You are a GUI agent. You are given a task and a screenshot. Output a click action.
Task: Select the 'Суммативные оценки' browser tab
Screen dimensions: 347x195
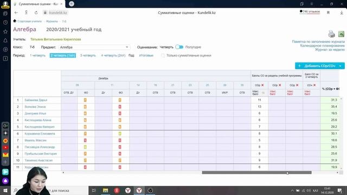(38, 4)
